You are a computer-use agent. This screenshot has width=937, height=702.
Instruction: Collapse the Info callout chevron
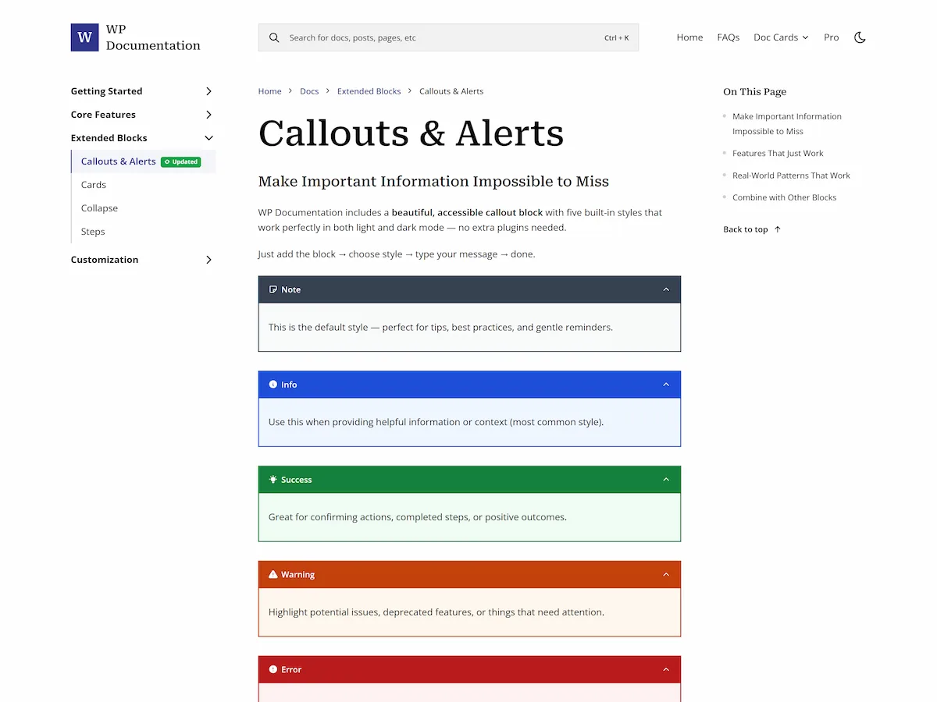click(x=666, y=385)
